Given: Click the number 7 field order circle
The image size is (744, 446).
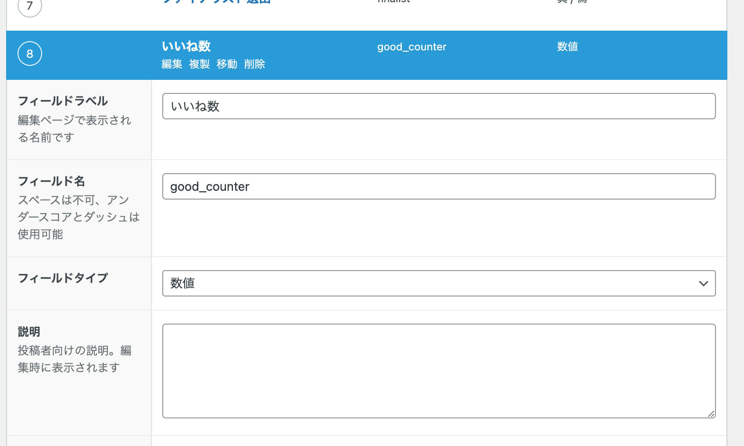Looking at the screenshot, I should pyautogui.click(x=30, y=6).
